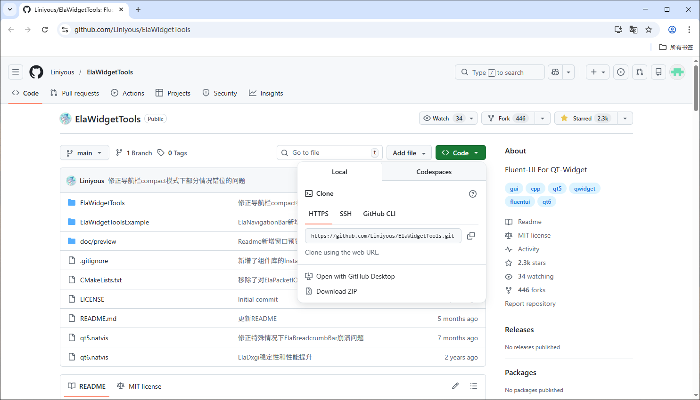
Task: Click the qwidget topic tag
Action: tap(585, 189)
